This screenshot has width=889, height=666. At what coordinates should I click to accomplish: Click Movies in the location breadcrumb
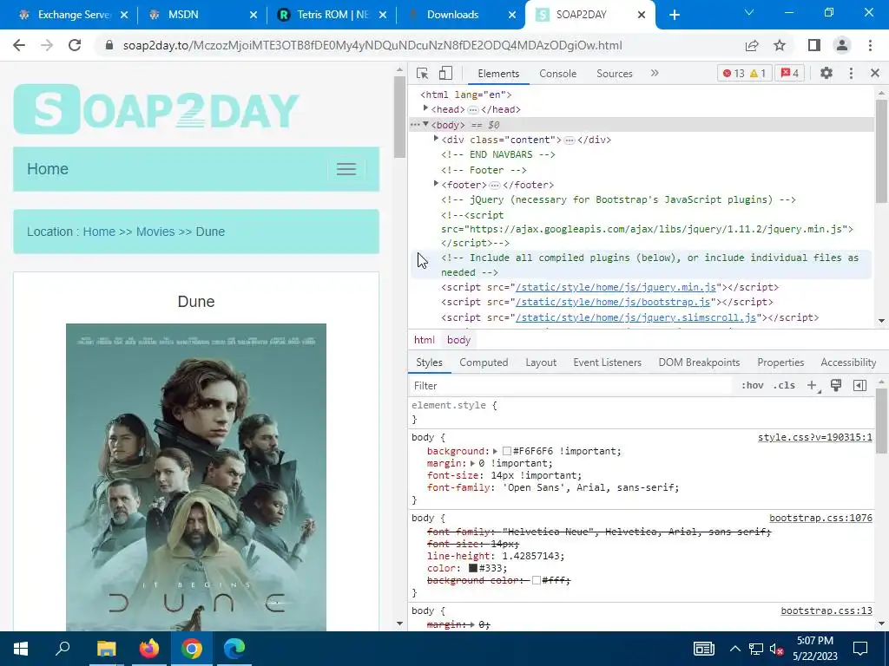(155, 232)
